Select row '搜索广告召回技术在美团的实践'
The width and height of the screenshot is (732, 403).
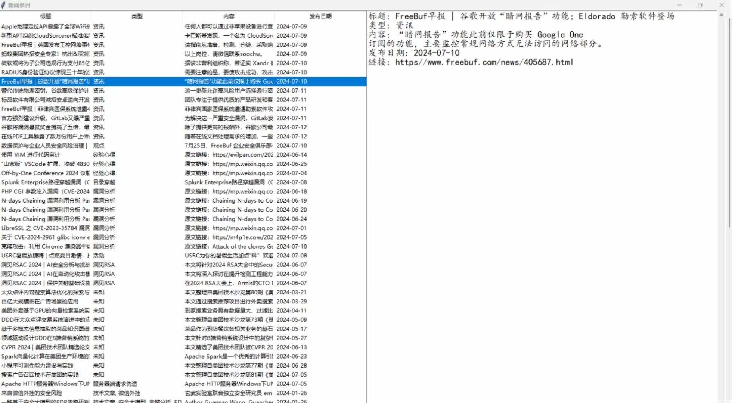(183, 375)
